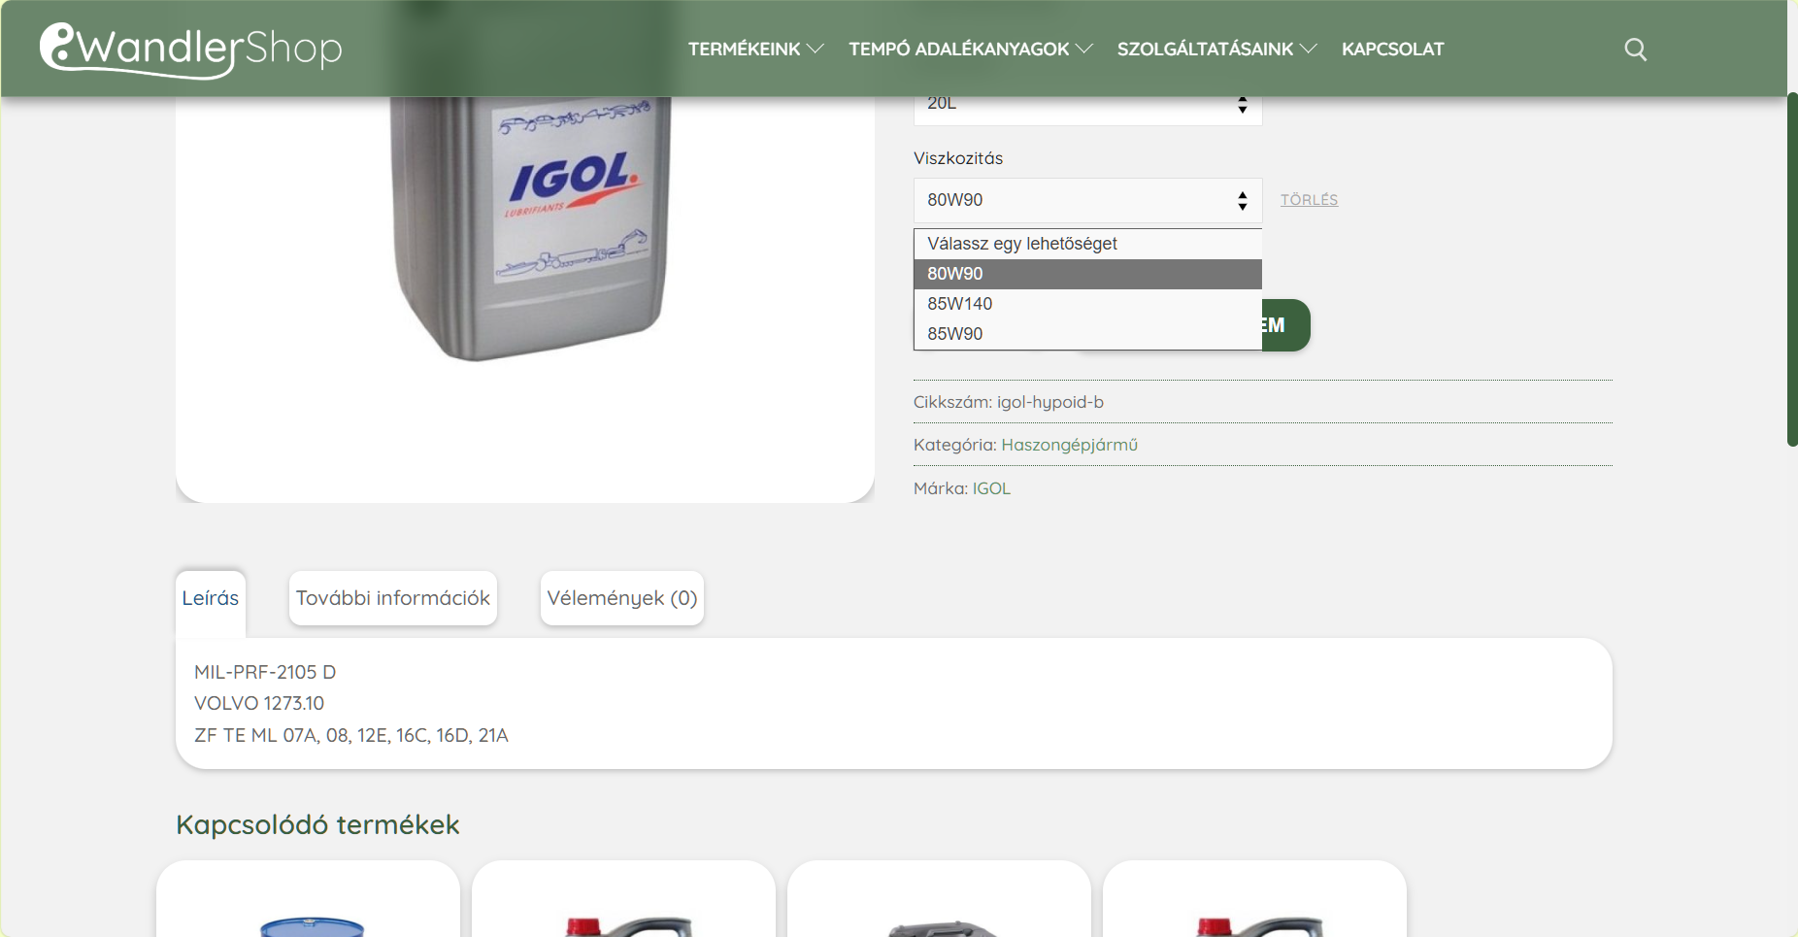Open the search magnifier icon
The image size is (1798, 937).
(1636, 50)
